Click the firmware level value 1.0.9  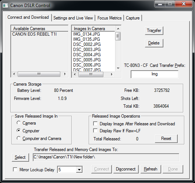pyautogui.click(x=62, y=98)
